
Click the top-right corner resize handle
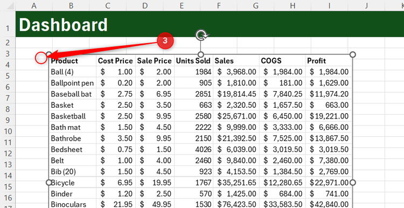click(353, 54)
